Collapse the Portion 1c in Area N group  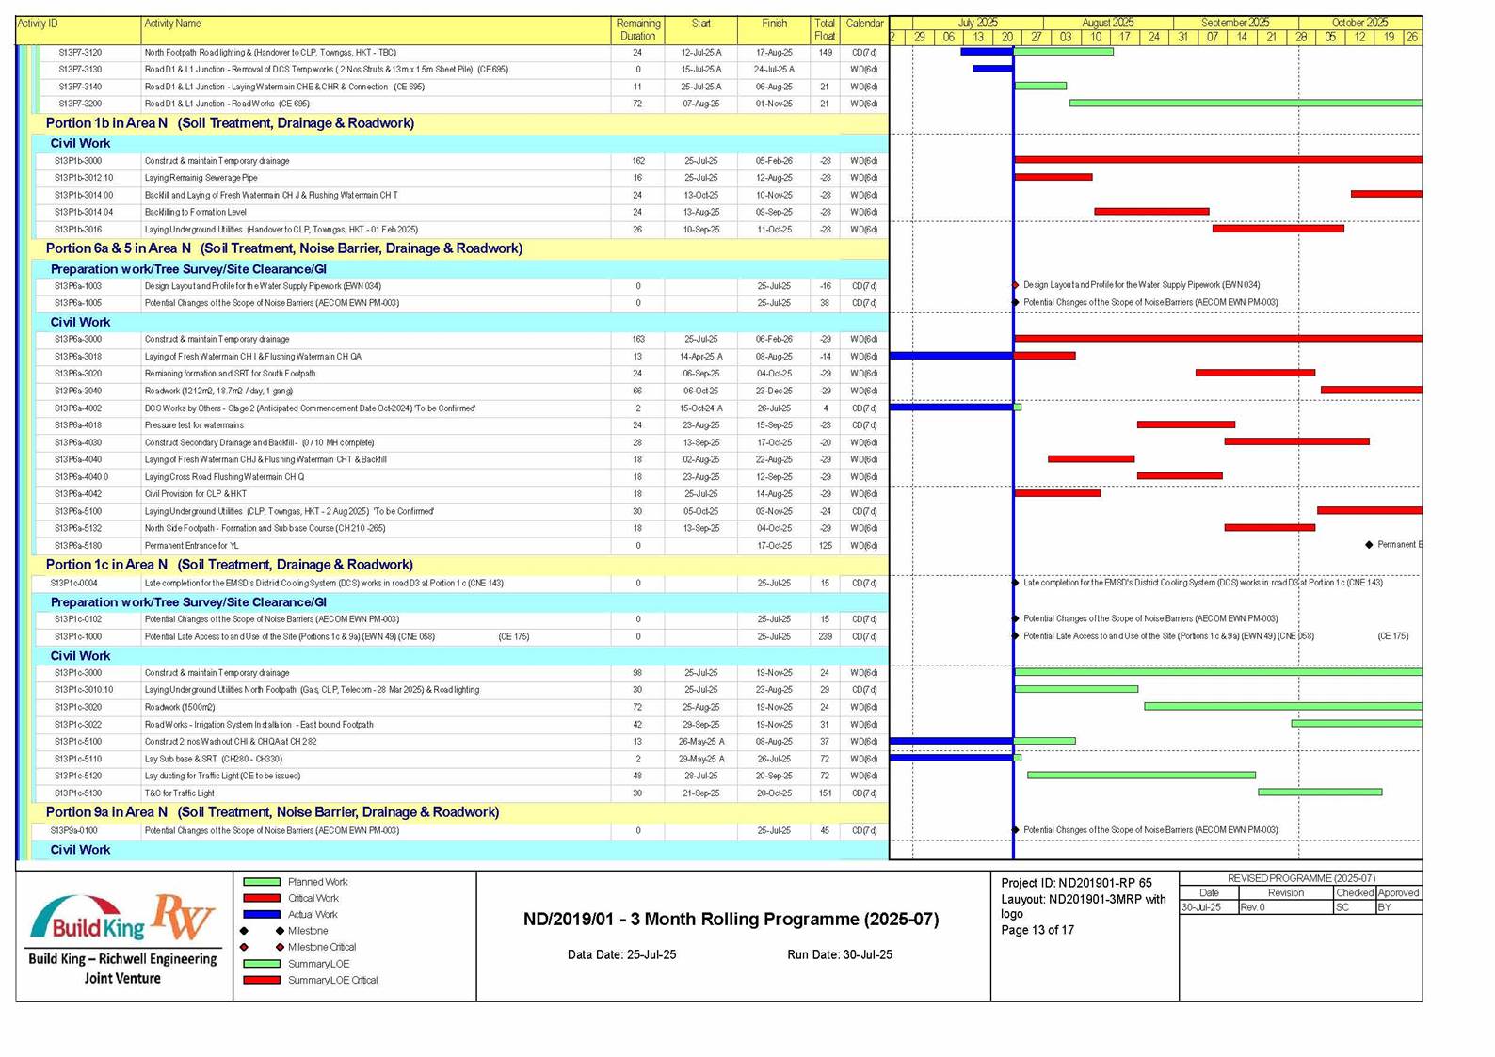click(x=230, y=565)
